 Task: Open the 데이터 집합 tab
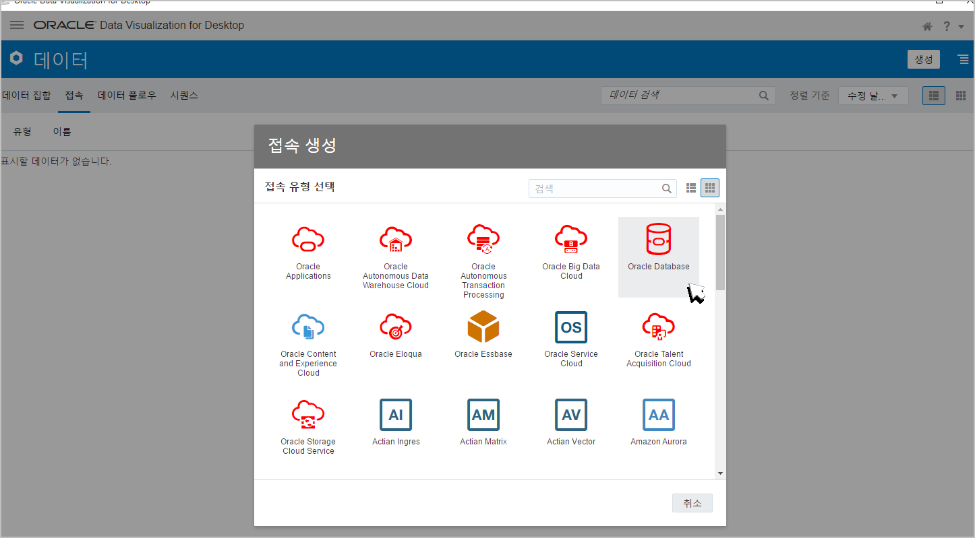tap(26, 95)
